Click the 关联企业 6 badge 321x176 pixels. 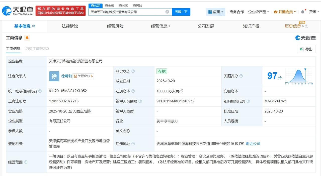(x=83, y=76)
